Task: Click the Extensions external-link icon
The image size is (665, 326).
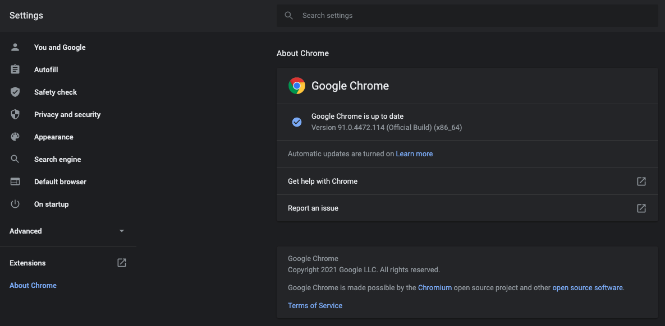Action: (122, 263)
